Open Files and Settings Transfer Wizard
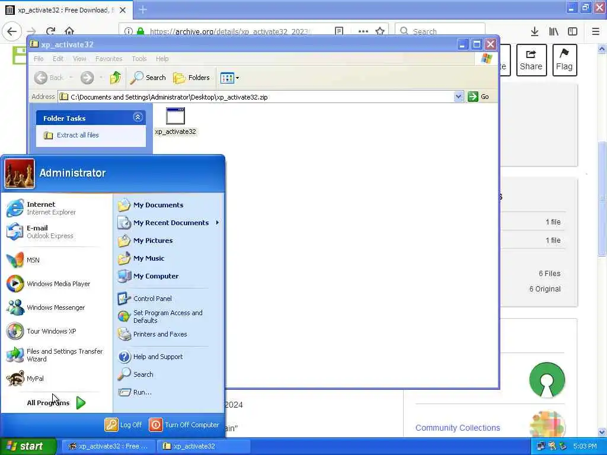 click(55, 355)
